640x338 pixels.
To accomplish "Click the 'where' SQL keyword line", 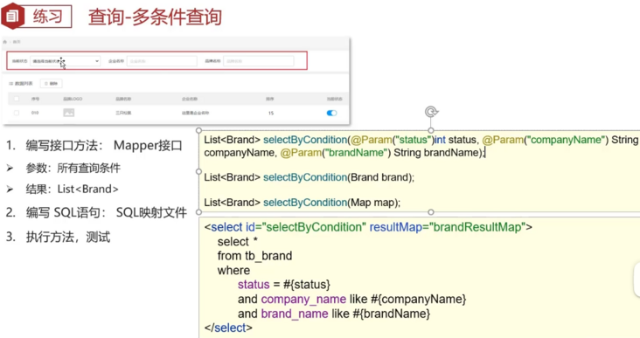I will point(233,271).
